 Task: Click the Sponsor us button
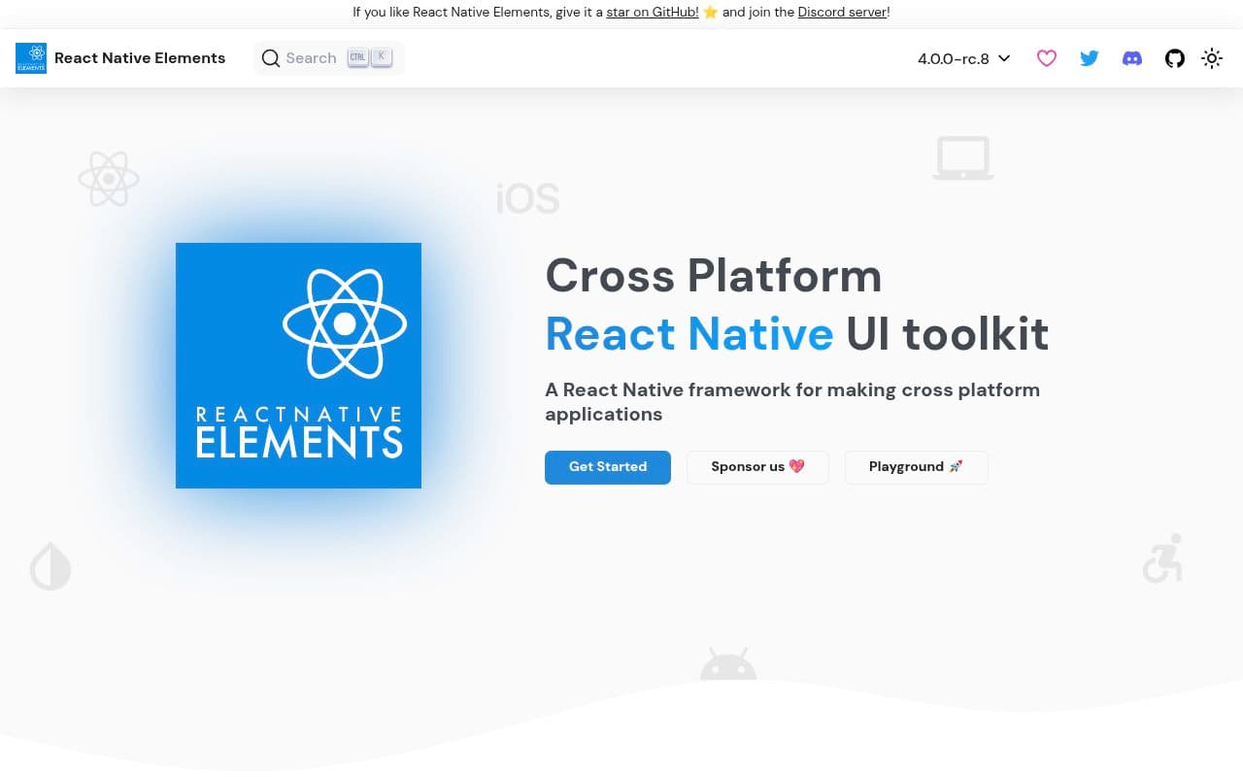(x=757, y=467)
